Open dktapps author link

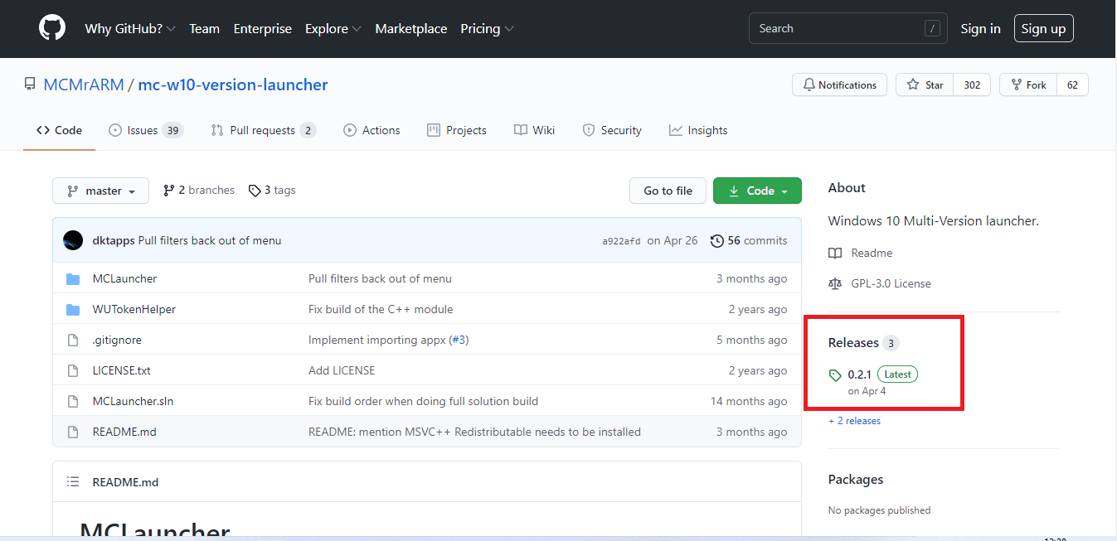pos(114,240)
